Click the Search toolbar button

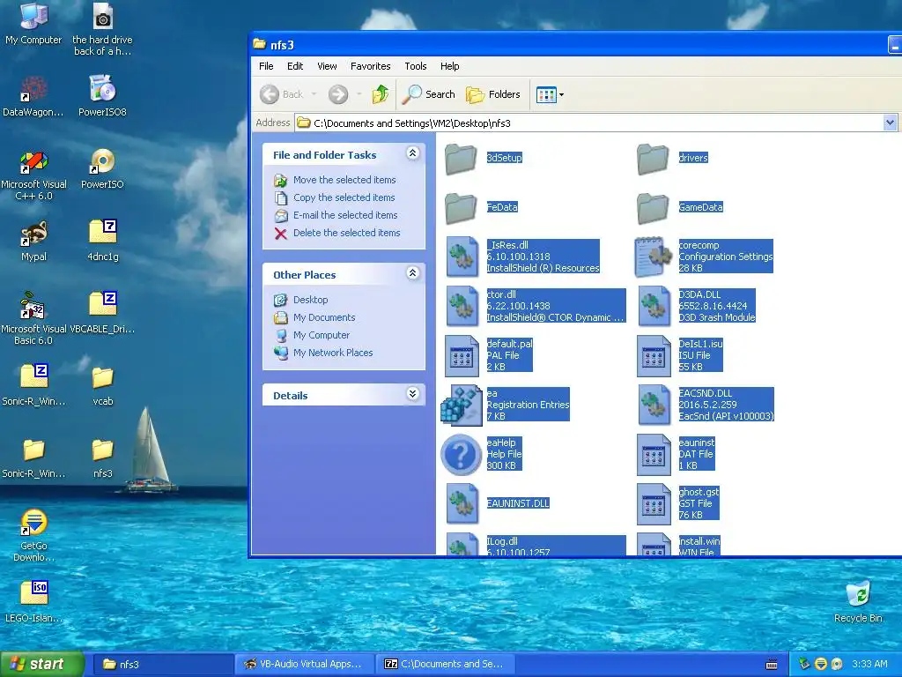tap(429, 94)
